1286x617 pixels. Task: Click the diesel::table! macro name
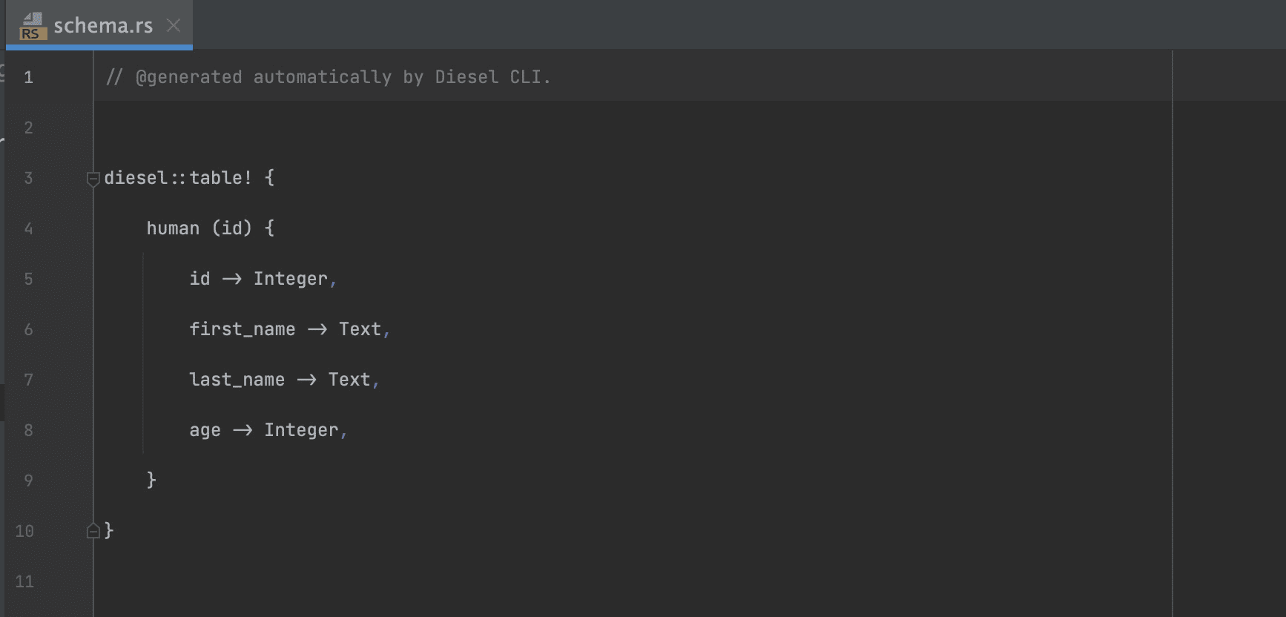tap(178, 178)
